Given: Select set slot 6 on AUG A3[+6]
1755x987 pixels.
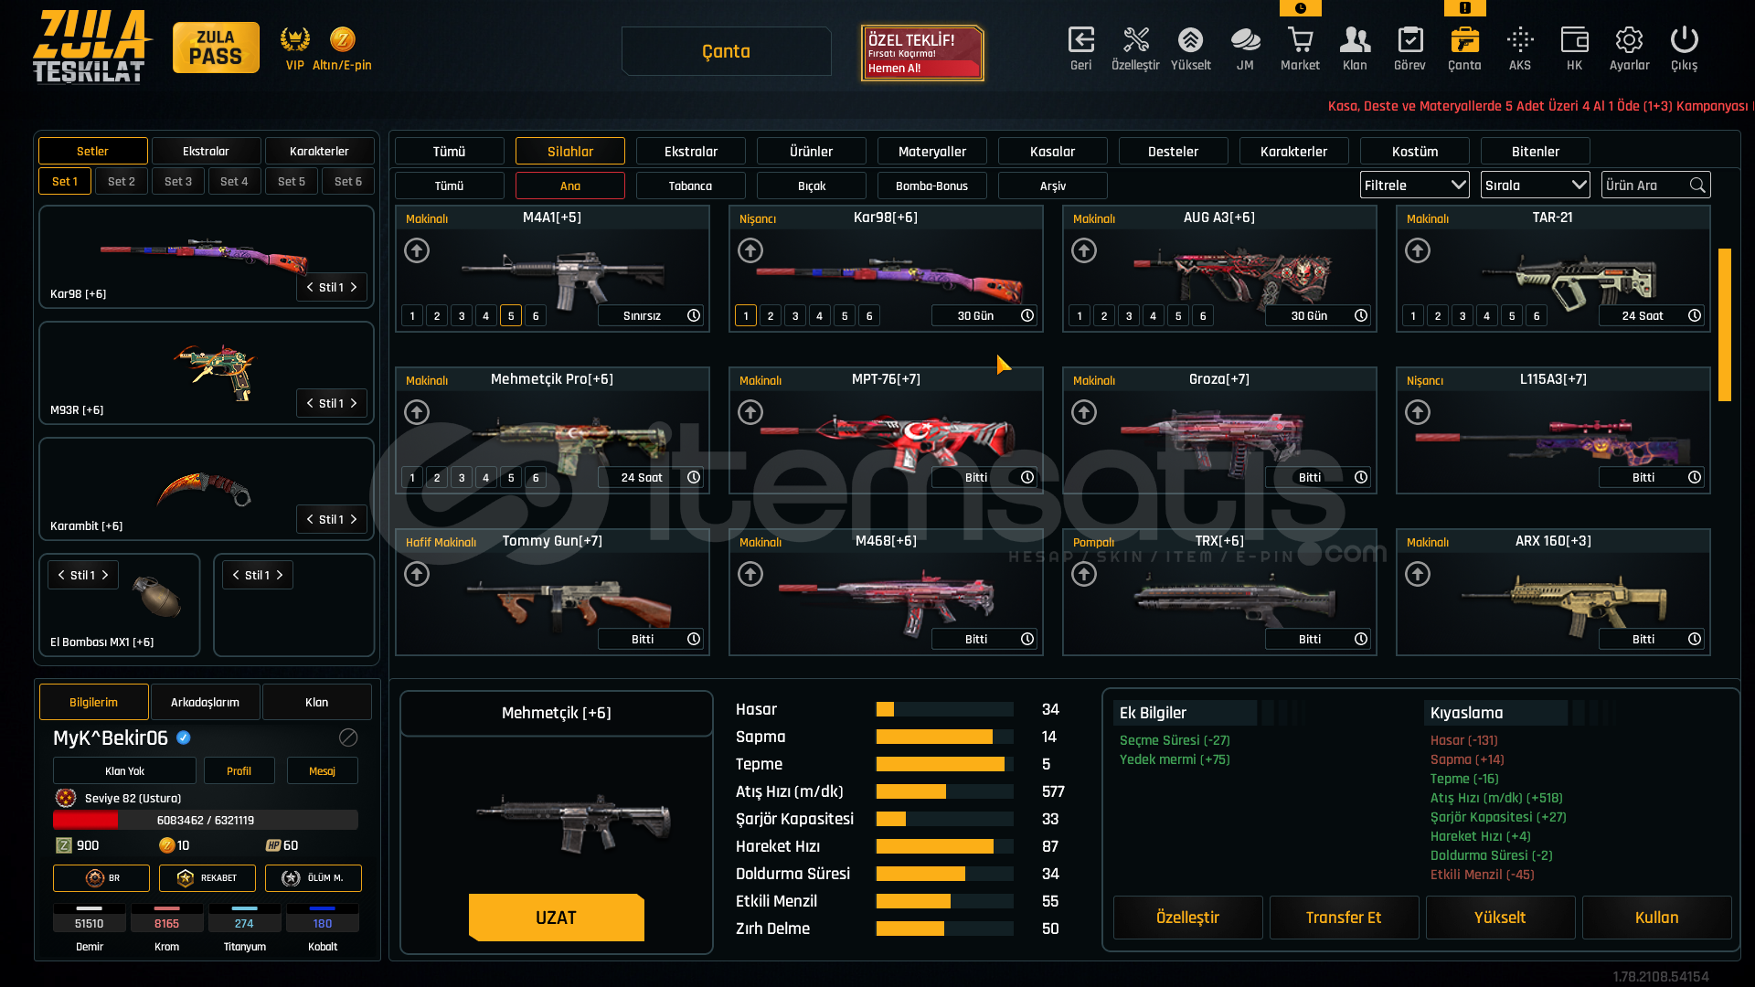Looking at the screenshot, I should point(1203,315).
